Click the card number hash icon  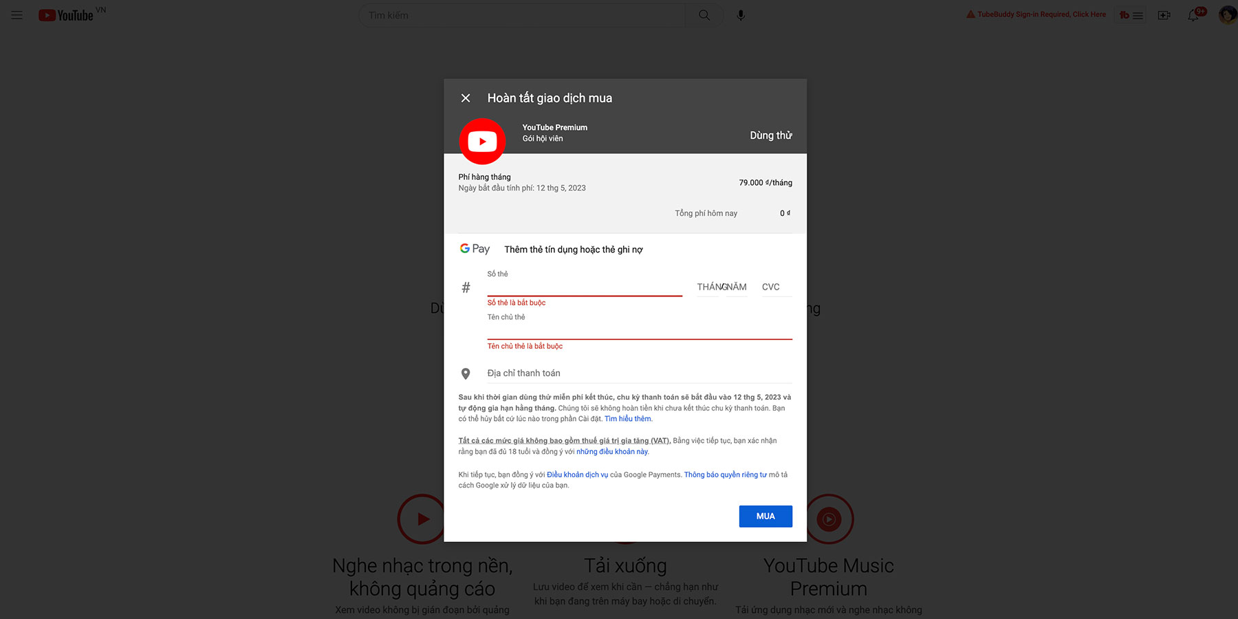click(x=466, y=287)
